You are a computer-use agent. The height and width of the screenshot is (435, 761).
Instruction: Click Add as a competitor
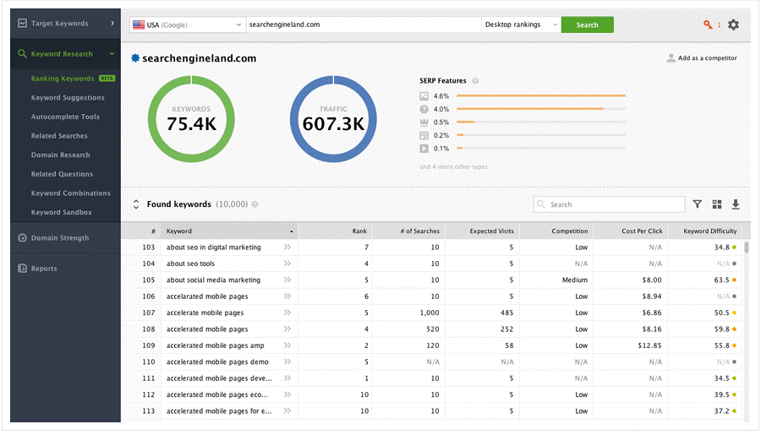click(701, 58)
